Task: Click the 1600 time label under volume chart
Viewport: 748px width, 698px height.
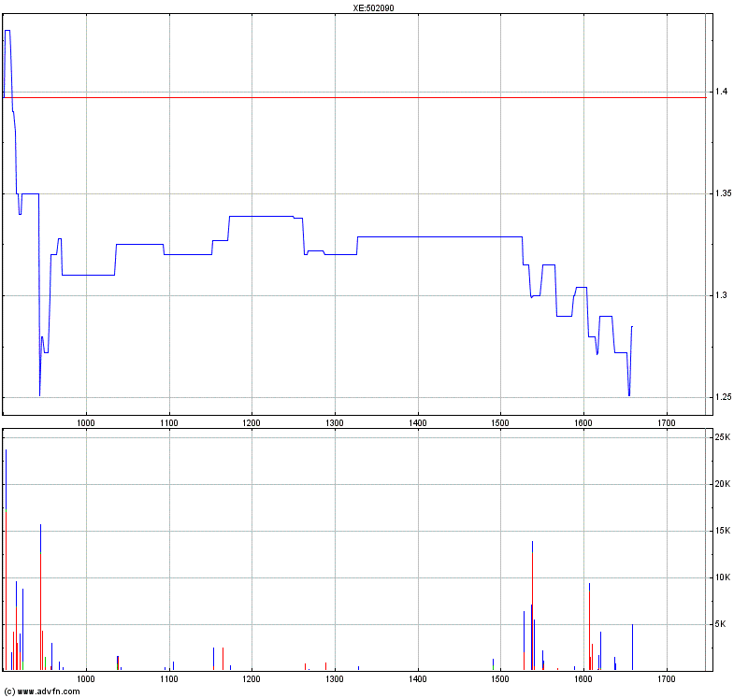Action: pyautogui.click(x=583, y=678)
